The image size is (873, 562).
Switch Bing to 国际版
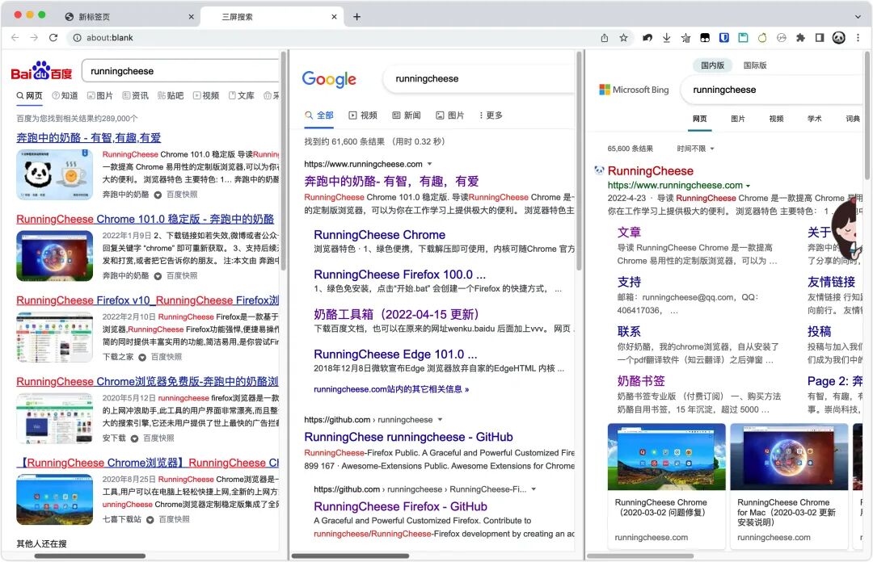coord(755,65)
